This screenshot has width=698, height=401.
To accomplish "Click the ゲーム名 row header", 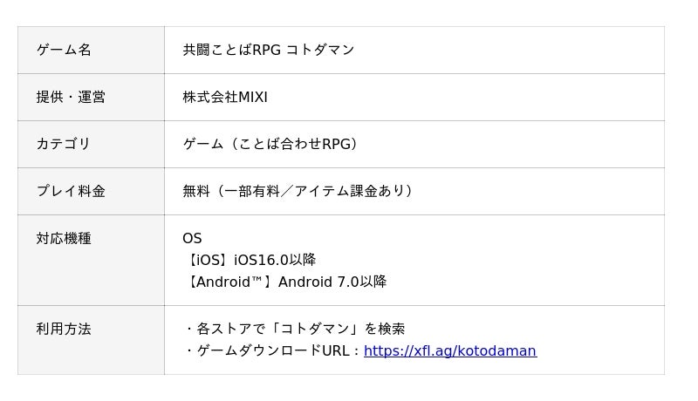I will (x=64, y=50).
